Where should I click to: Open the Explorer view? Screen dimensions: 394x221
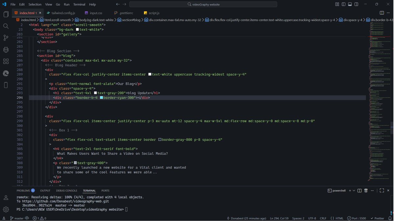[x=6, y=14]
